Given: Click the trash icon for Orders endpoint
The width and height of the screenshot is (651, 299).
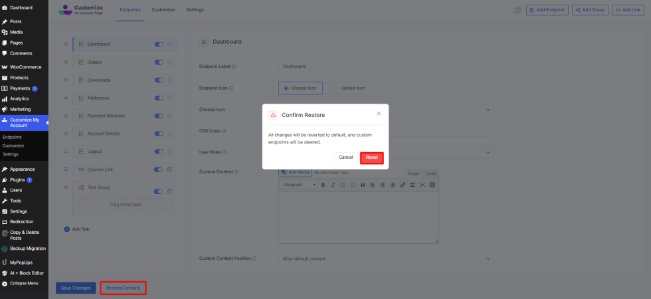Looking at the screenshot, I should pos(170,62).
